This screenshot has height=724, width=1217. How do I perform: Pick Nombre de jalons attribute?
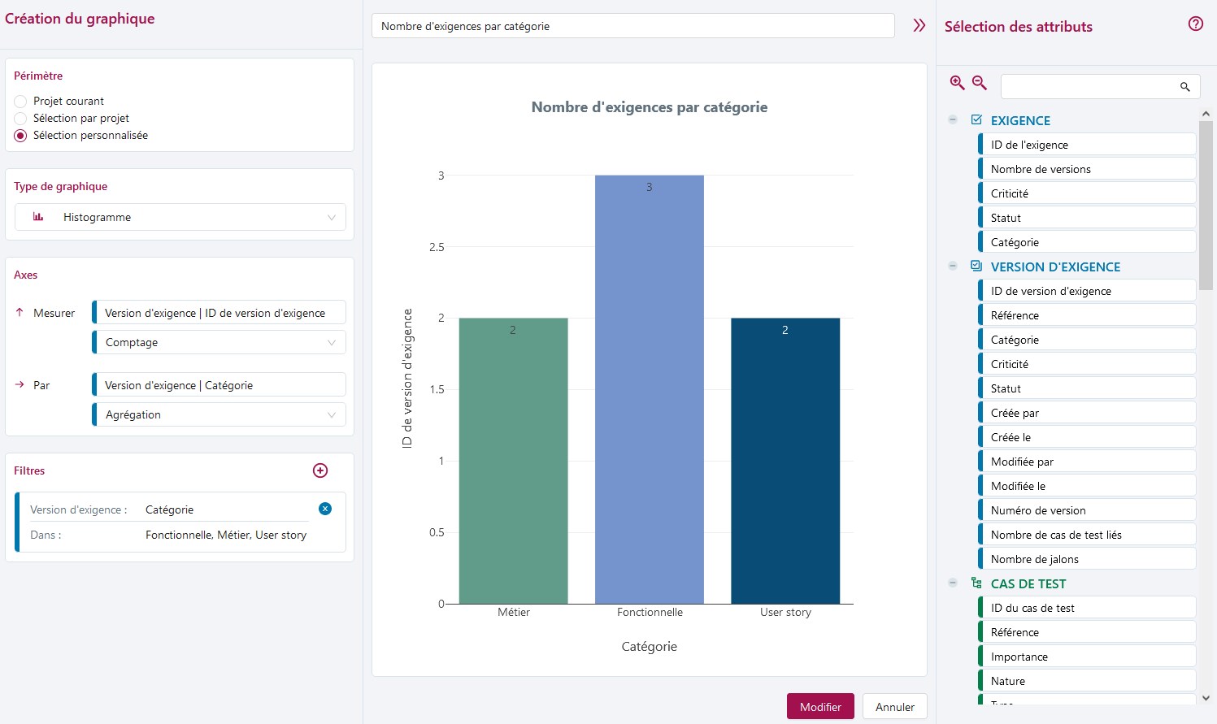click(1086, 559)
